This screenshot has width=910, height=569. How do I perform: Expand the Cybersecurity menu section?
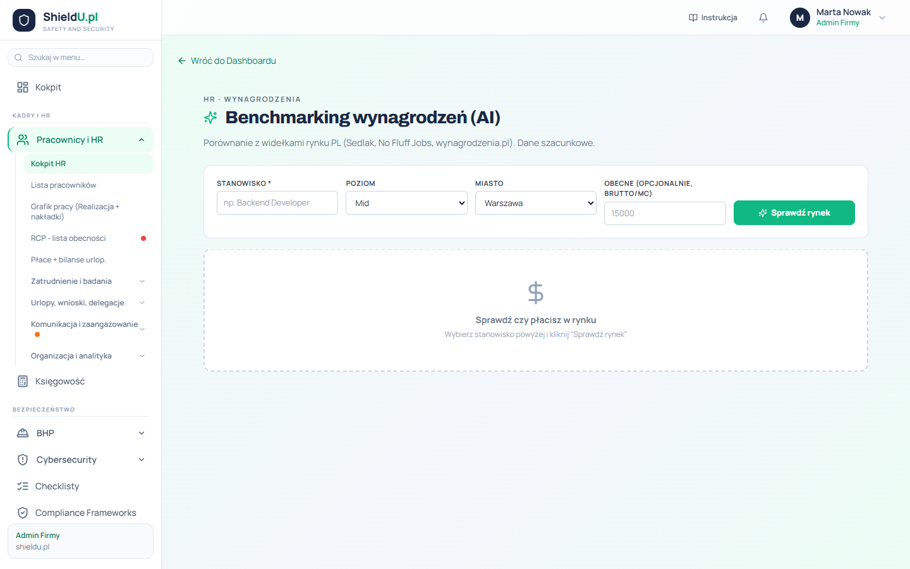[142, 460]
